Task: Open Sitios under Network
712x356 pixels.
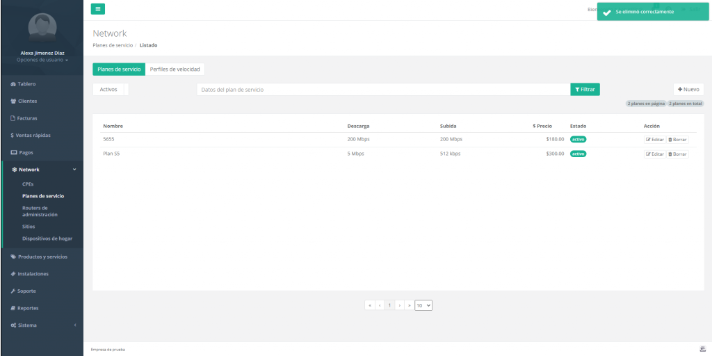Action: coord(29,226)
